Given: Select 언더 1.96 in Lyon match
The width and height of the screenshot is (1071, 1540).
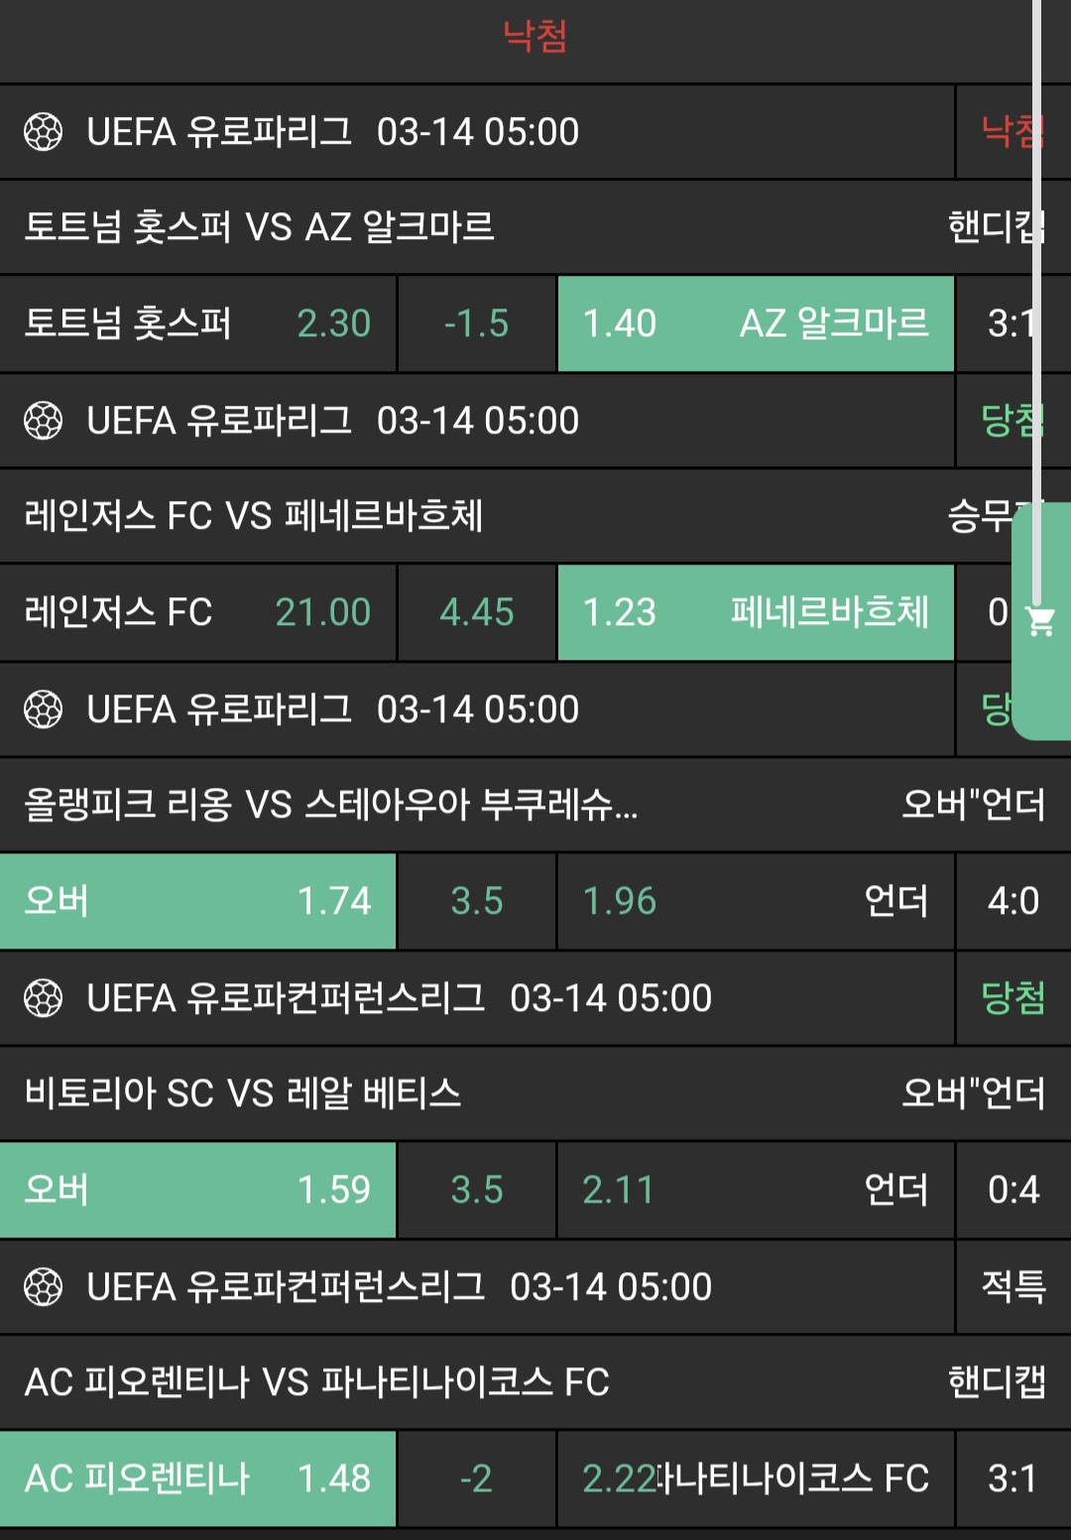Looking at the screenshot, I should 756,901.
